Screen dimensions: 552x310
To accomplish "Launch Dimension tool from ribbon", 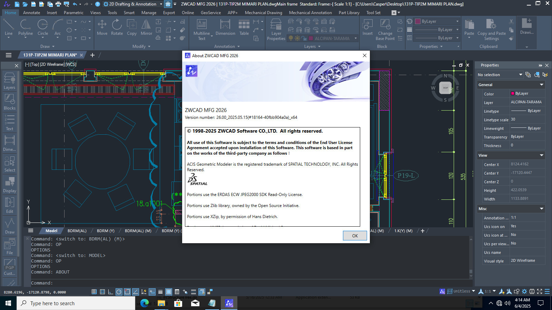I will pyautogui.click(x=225, y=28).
